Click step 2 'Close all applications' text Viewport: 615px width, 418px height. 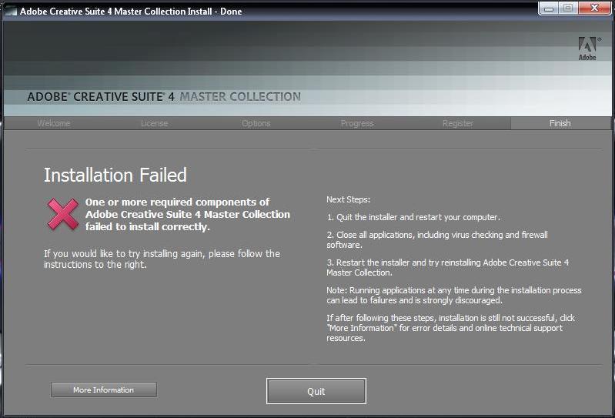point(437,239)
